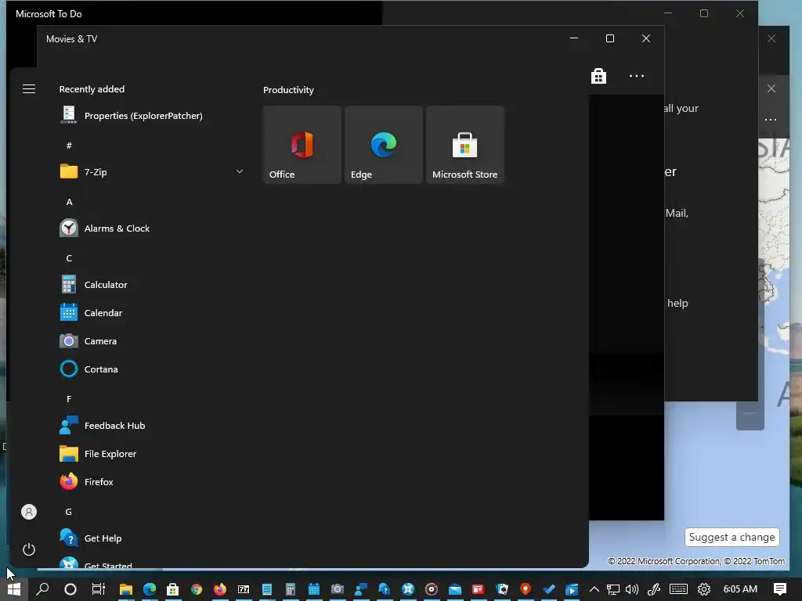Switch to Notepad on the taskbar

[267, 589]
